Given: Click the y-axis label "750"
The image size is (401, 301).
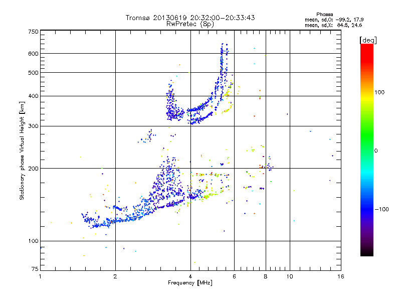Looking at the screenshot, I should (x=33, y=32).
